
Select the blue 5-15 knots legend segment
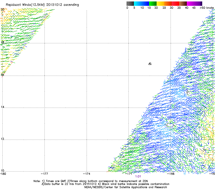(141, 3)
